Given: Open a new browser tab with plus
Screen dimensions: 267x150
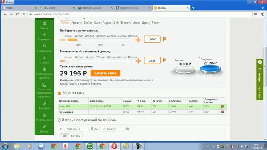Looking at the screenshot, I should pyautogui.click(x=193, y=8).
